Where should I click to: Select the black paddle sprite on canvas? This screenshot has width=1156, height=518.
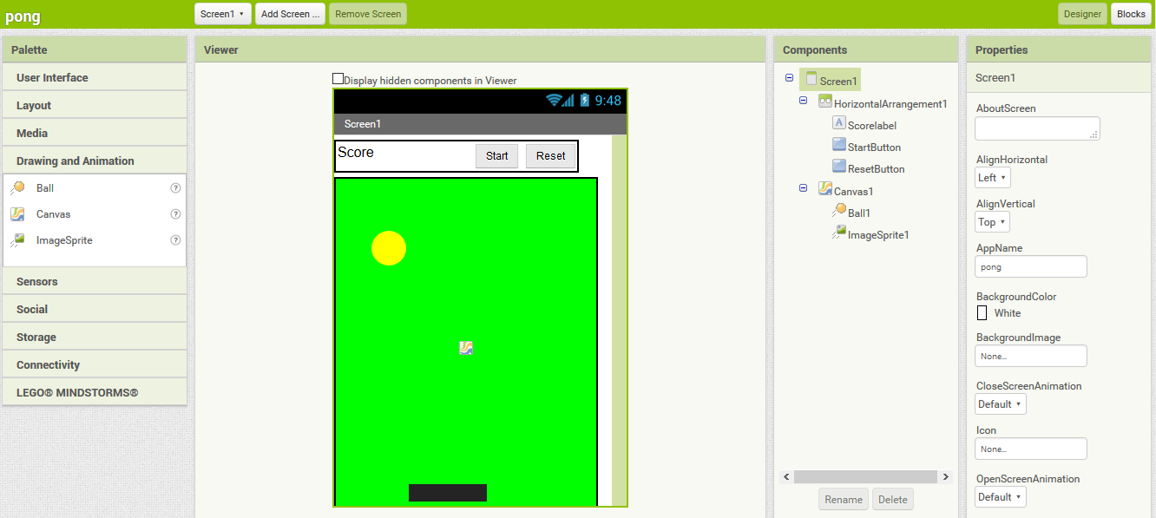pyautogui.click(x=448, y=493)
